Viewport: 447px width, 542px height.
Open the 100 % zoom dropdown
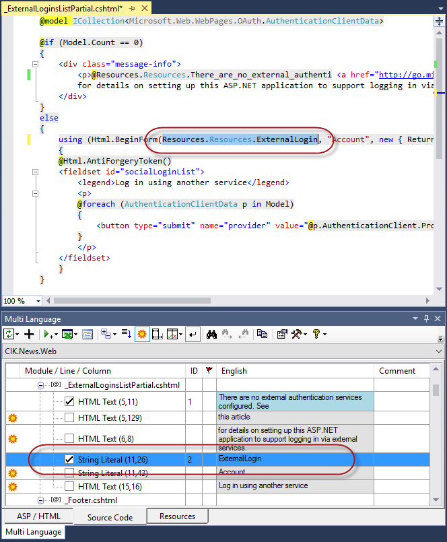pos(37,301)
